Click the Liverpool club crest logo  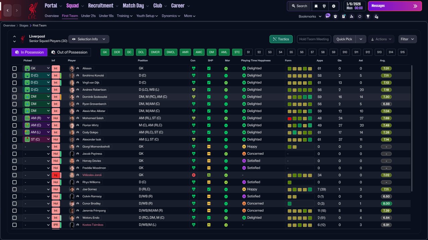tap(32, 10)
